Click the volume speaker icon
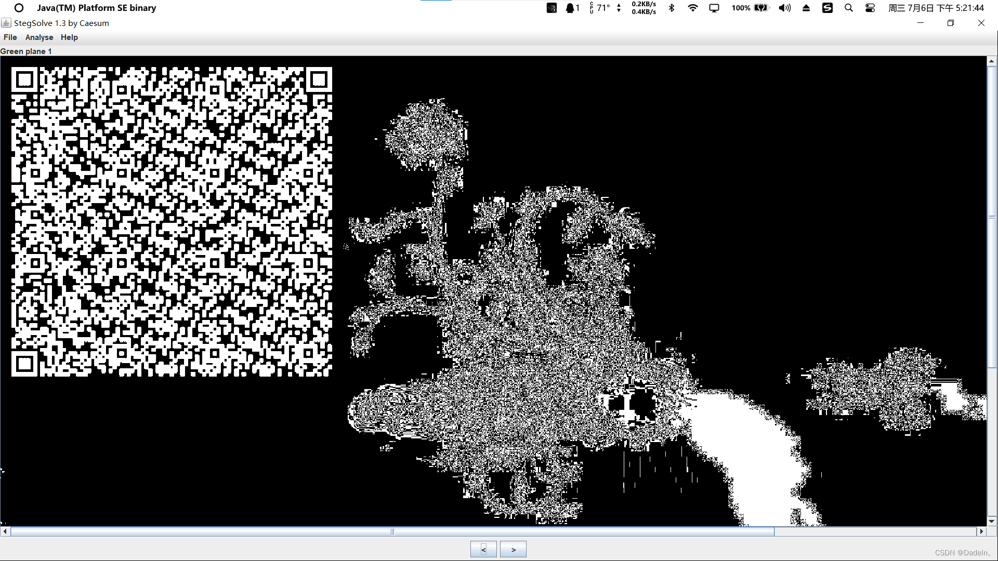The height and width of the screenshot is (561, 998). coord(784,8)
